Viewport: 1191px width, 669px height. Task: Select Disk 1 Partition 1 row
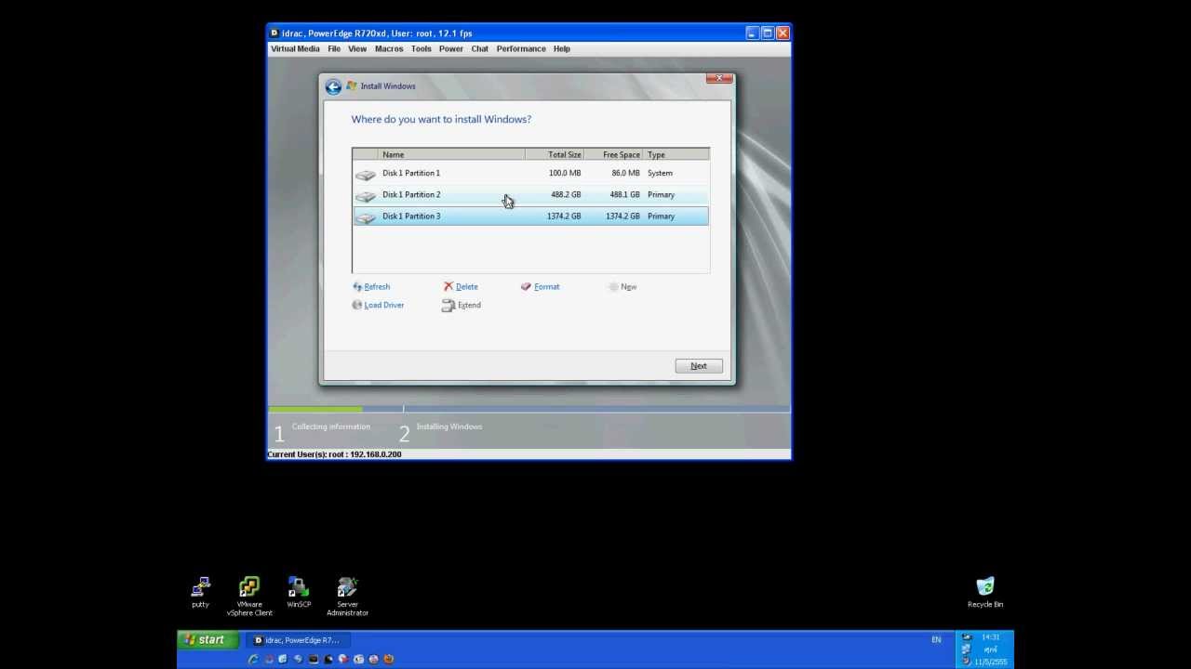530,173
